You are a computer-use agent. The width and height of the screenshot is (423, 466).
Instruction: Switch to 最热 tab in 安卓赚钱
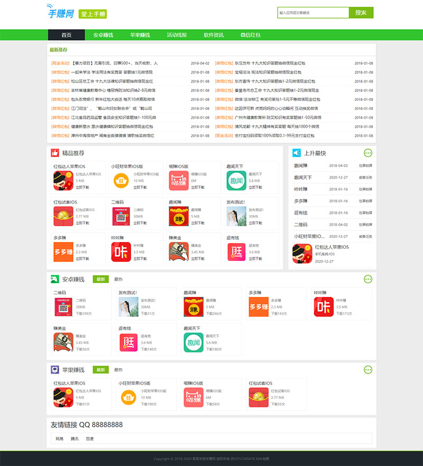tap(118, 279)
